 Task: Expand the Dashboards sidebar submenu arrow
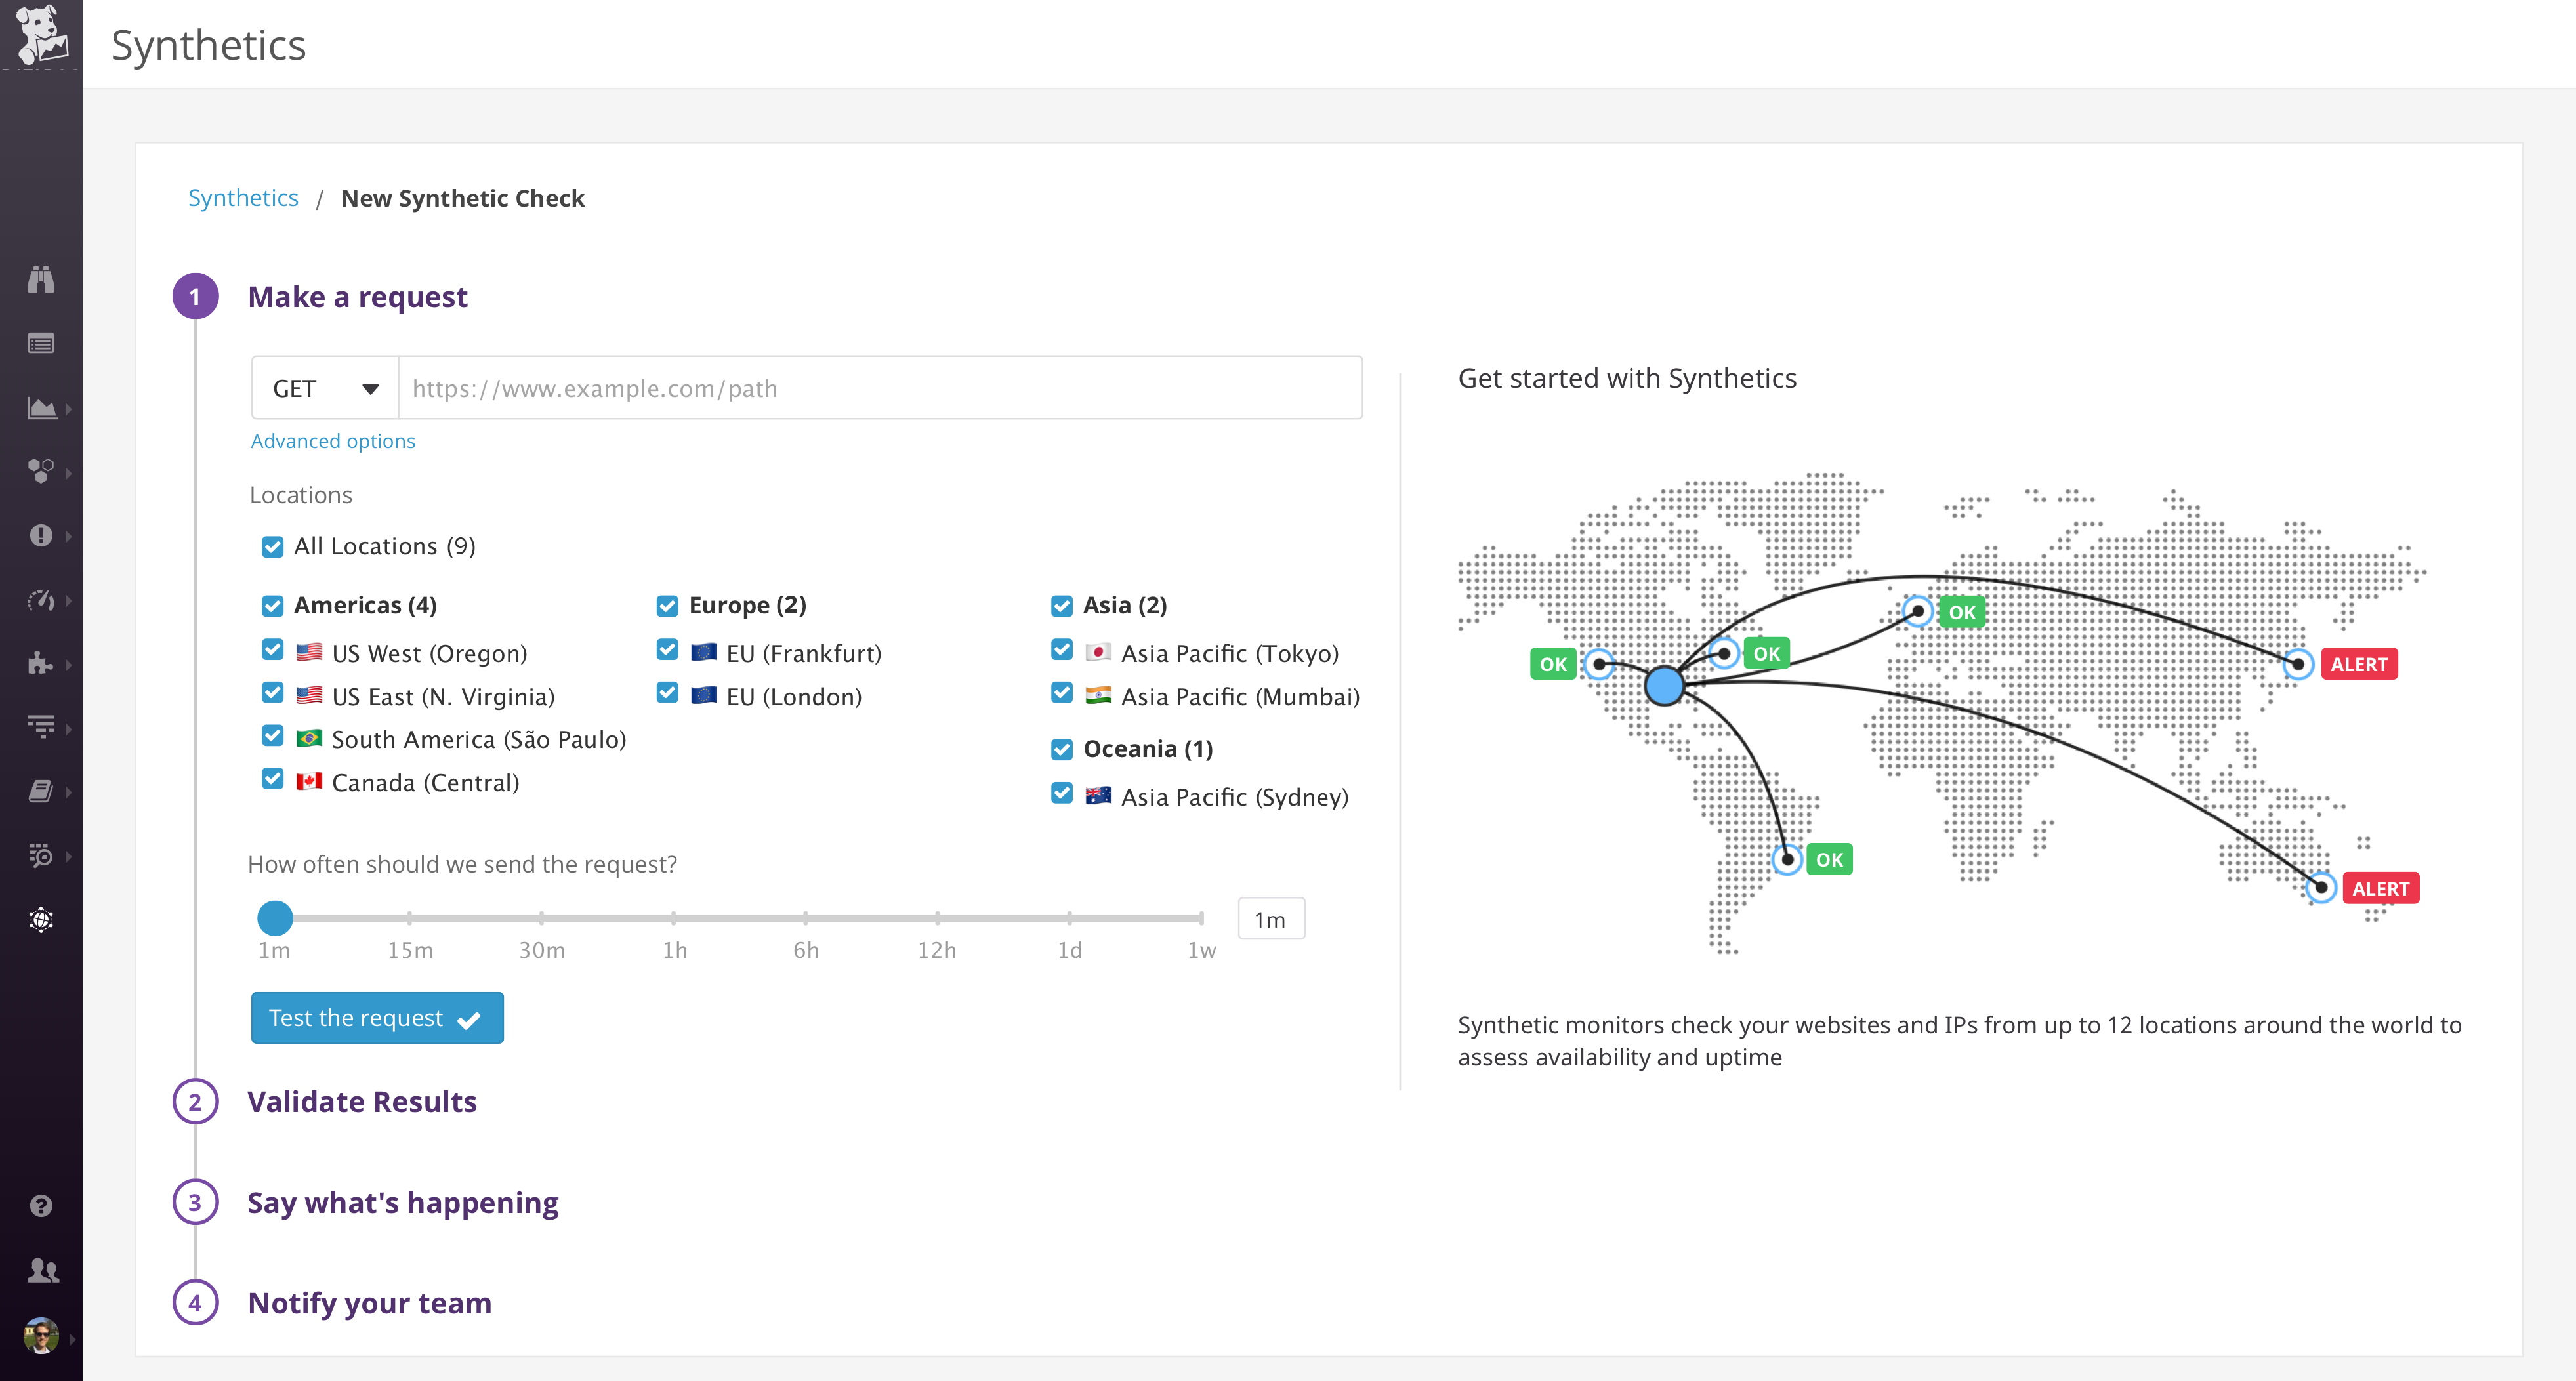tap(68, 408)
